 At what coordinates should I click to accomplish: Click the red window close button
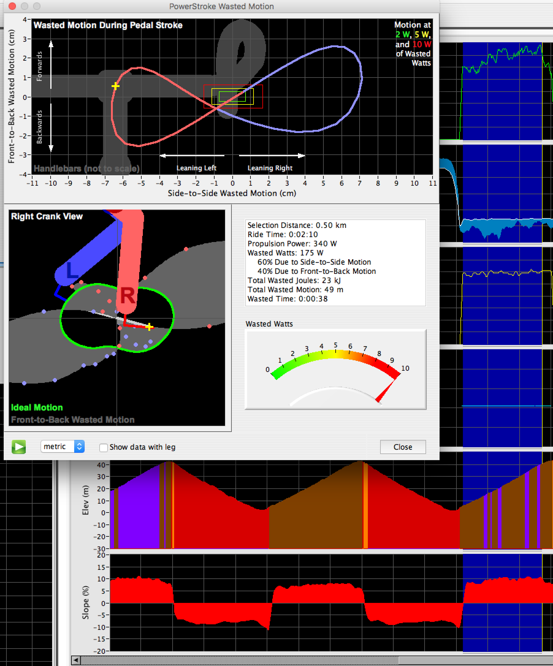tap(12, 6)
